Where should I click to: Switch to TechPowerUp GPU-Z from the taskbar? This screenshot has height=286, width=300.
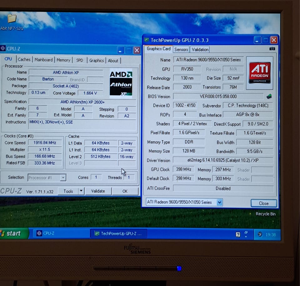point(119,233)
